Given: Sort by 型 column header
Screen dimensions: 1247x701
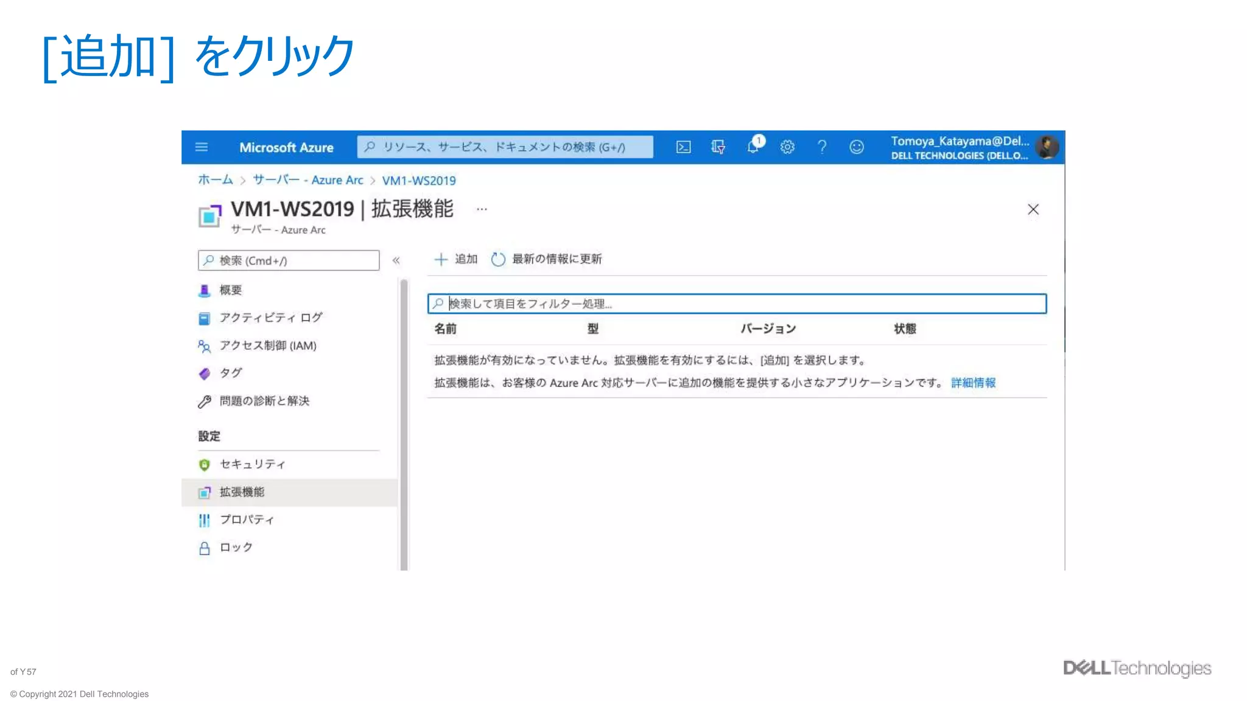Looking at the screenshot, I should (x=593, y=329).
